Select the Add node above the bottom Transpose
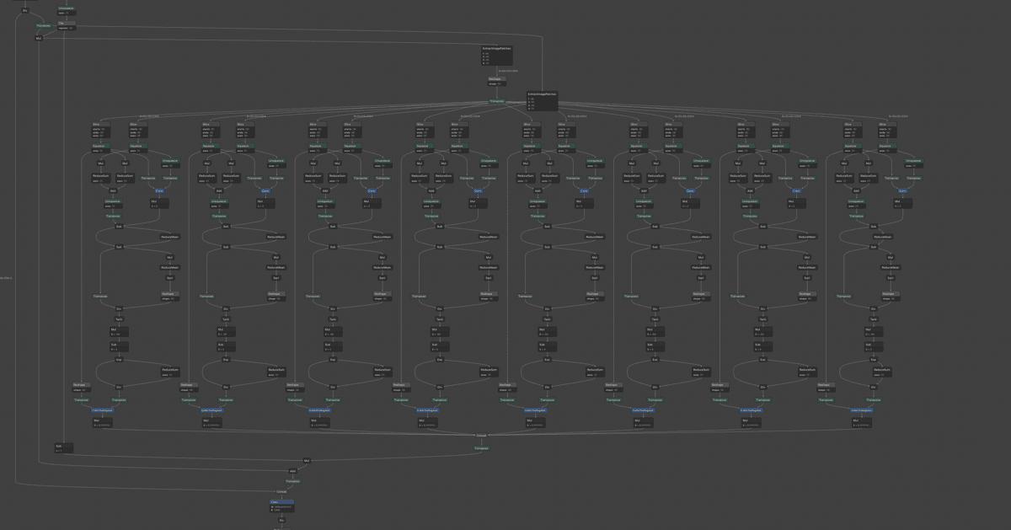1011x530 pixels. [x=292, y=471]
